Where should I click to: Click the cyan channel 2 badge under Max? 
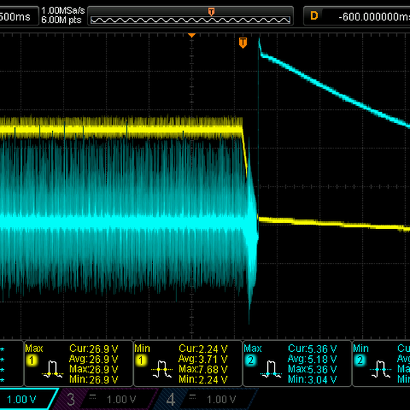(x=251, y=361)
